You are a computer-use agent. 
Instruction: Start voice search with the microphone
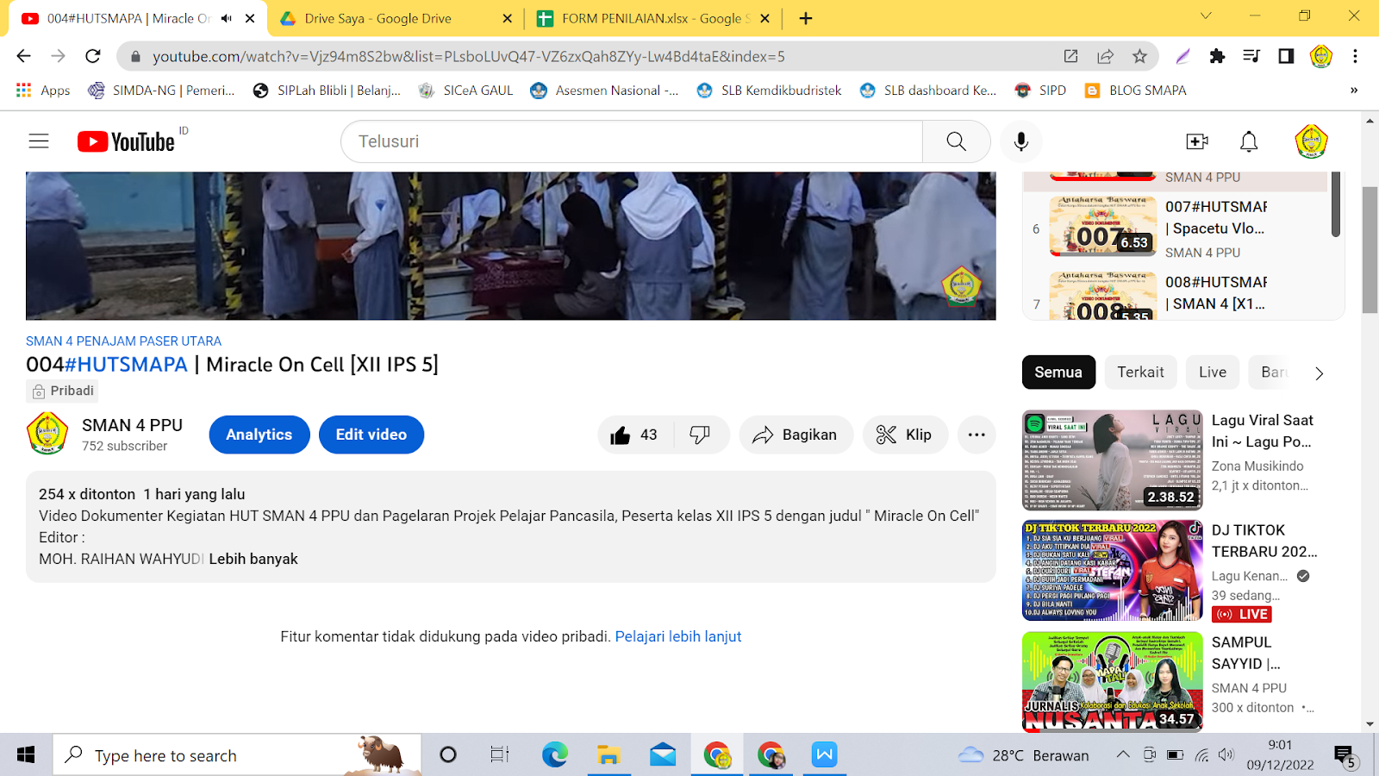[x=1021, y=141]
